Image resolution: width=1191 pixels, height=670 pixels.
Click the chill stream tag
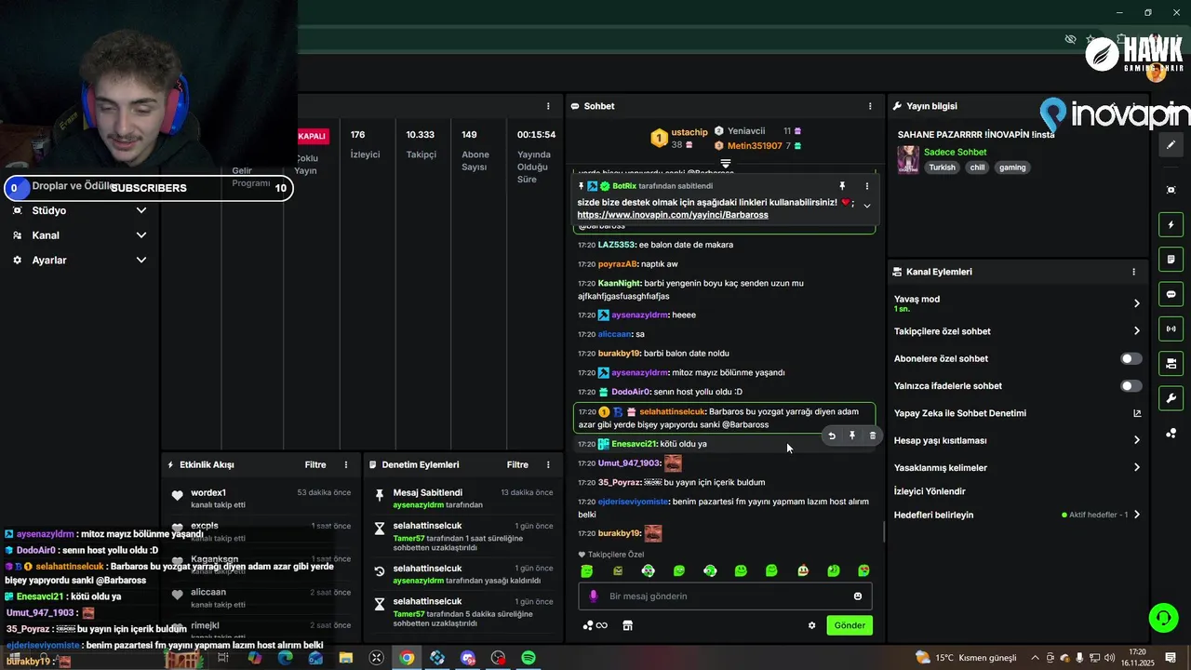(x=977, y=167)
